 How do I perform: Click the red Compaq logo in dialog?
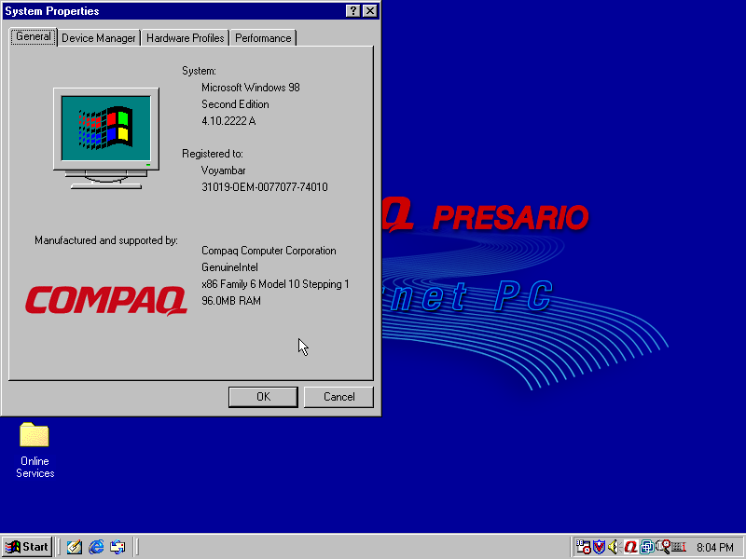click(105, 300)
